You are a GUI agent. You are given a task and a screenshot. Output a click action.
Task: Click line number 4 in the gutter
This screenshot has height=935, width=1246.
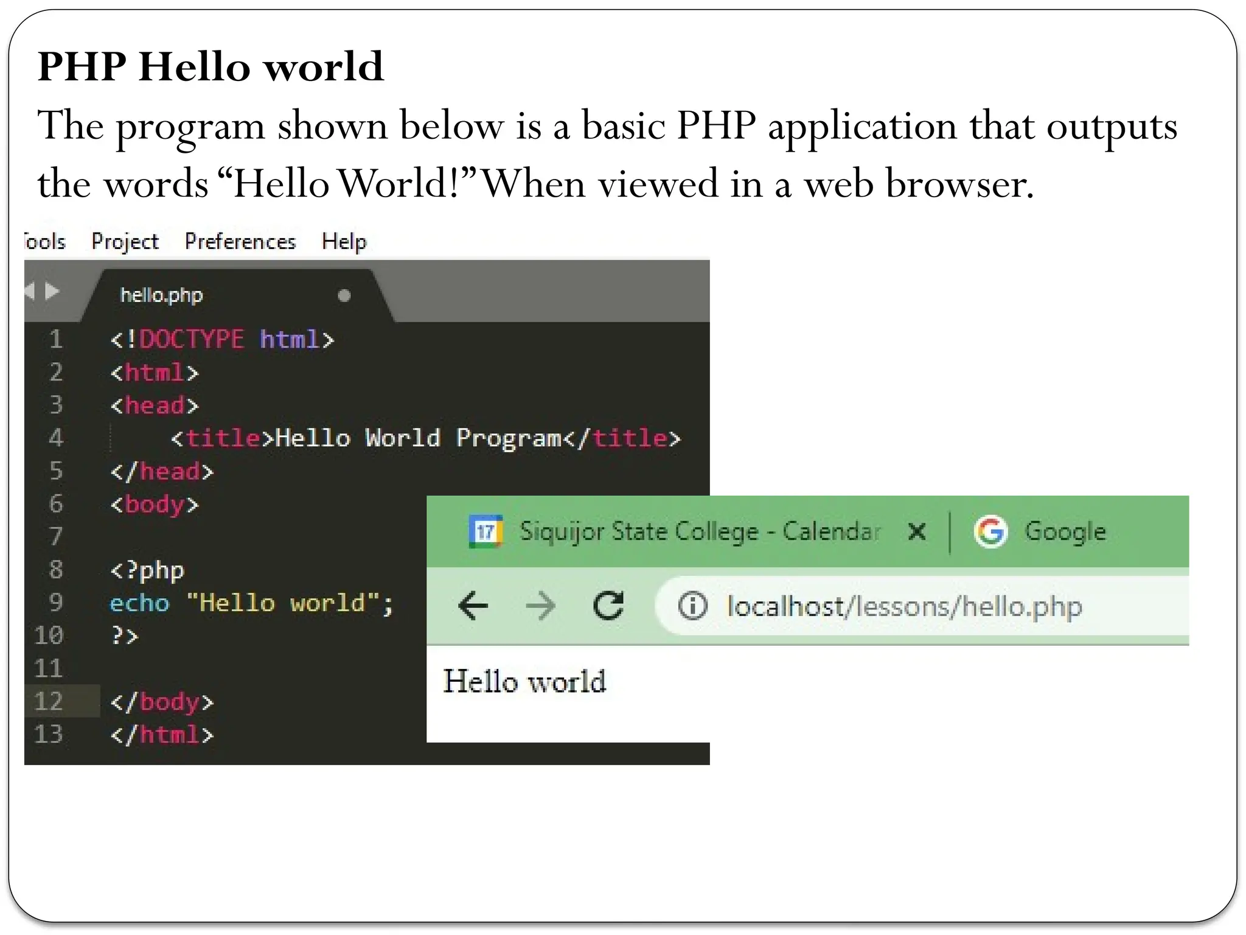coord(56,438)
